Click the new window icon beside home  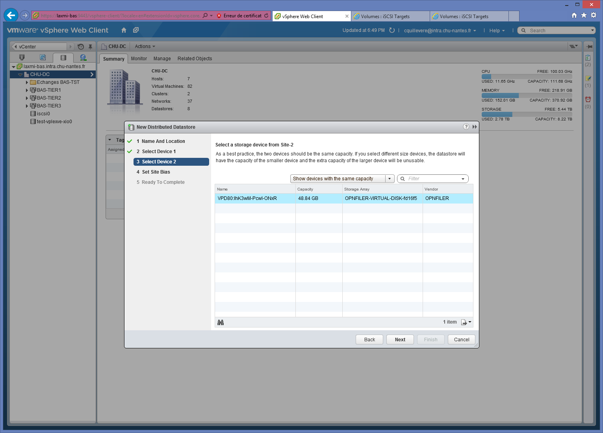[136, 30]
